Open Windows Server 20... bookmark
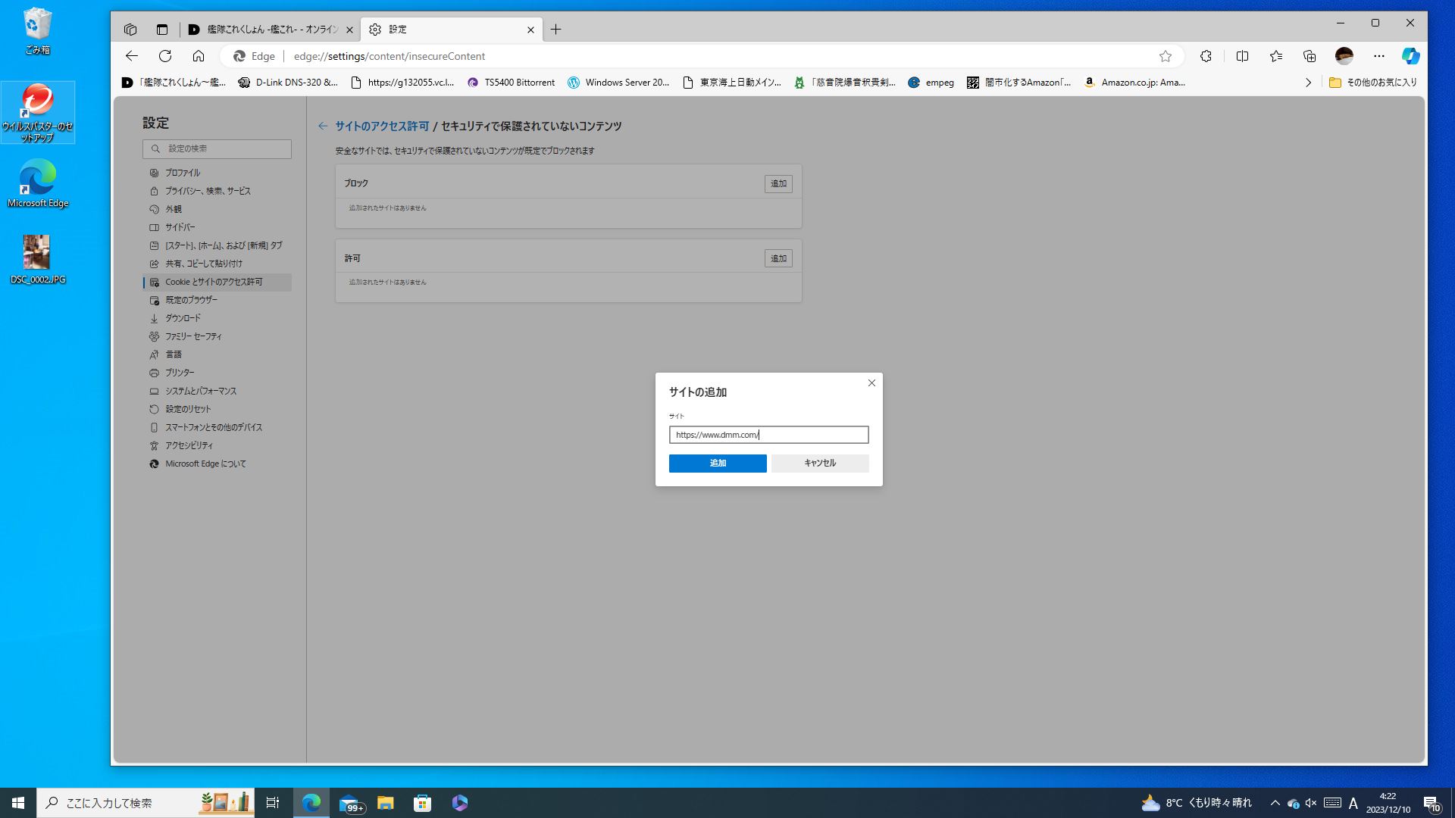 (x=618, y=83)
